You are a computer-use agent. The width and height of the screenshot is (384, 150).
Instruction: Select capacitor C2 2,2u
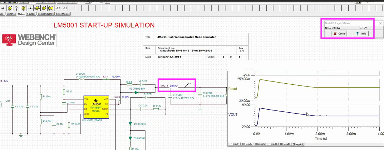(32, 106)
